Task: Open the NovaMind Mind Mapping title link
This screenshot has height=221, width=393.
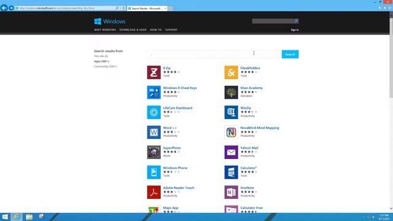Action: tap(260, 128)
